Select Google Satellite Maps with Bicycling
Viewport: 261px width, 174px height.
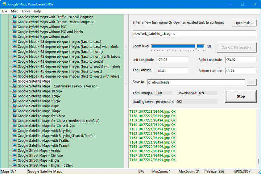point(45,131)
